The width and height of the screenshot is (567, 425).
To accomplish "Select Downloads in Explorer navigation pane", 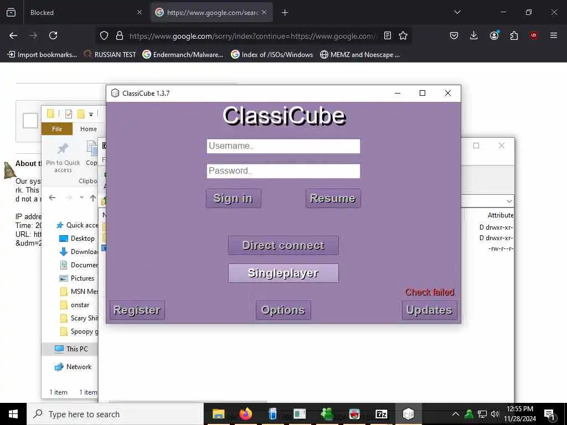I will [78, 252].
